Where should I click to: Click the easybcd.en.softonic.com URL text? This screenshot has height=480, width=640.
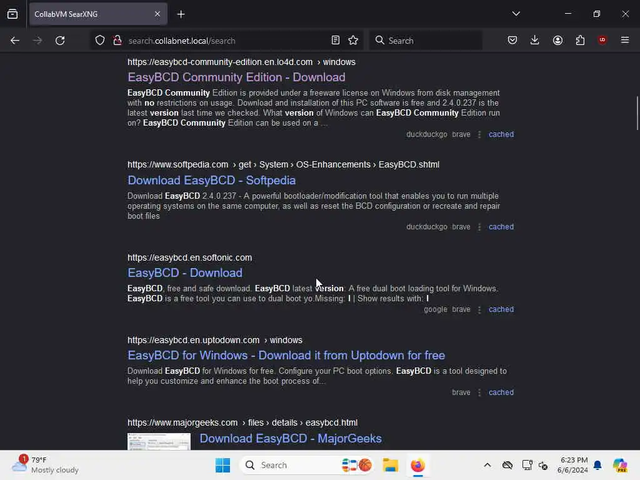pyautogui.click(x=189, y=257)
